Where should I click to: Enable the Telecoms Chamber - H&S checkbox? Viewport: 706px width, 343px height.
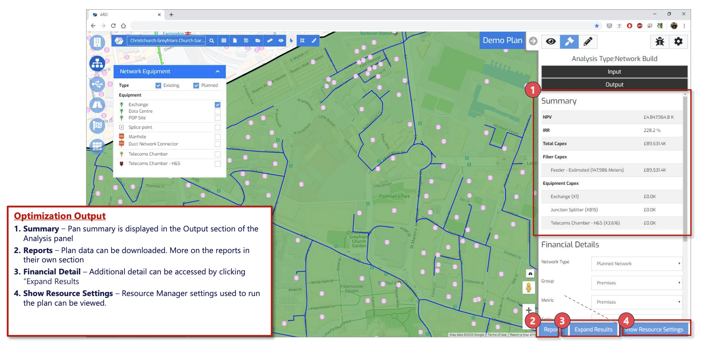coord(217,164)
